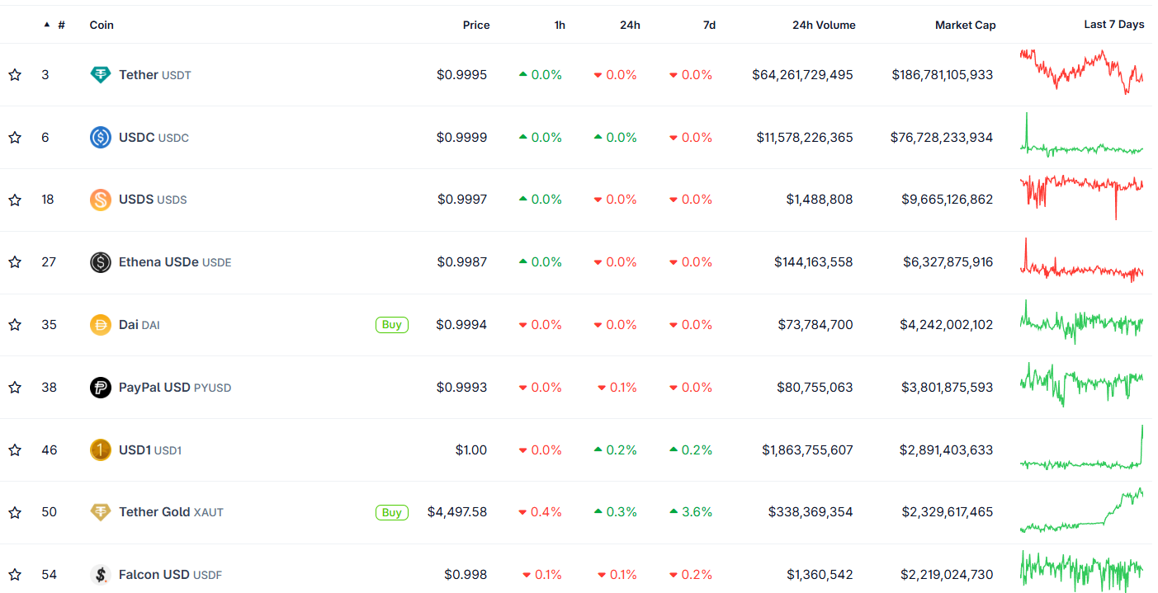
Task: Click the Falcon USD coin logo
Action: pos(100,574)
